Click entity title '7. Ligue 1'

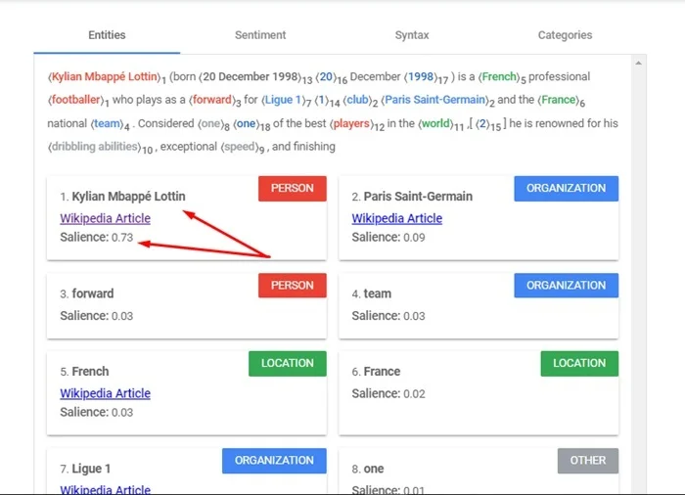pyautogui.click(x=85, y=469)
